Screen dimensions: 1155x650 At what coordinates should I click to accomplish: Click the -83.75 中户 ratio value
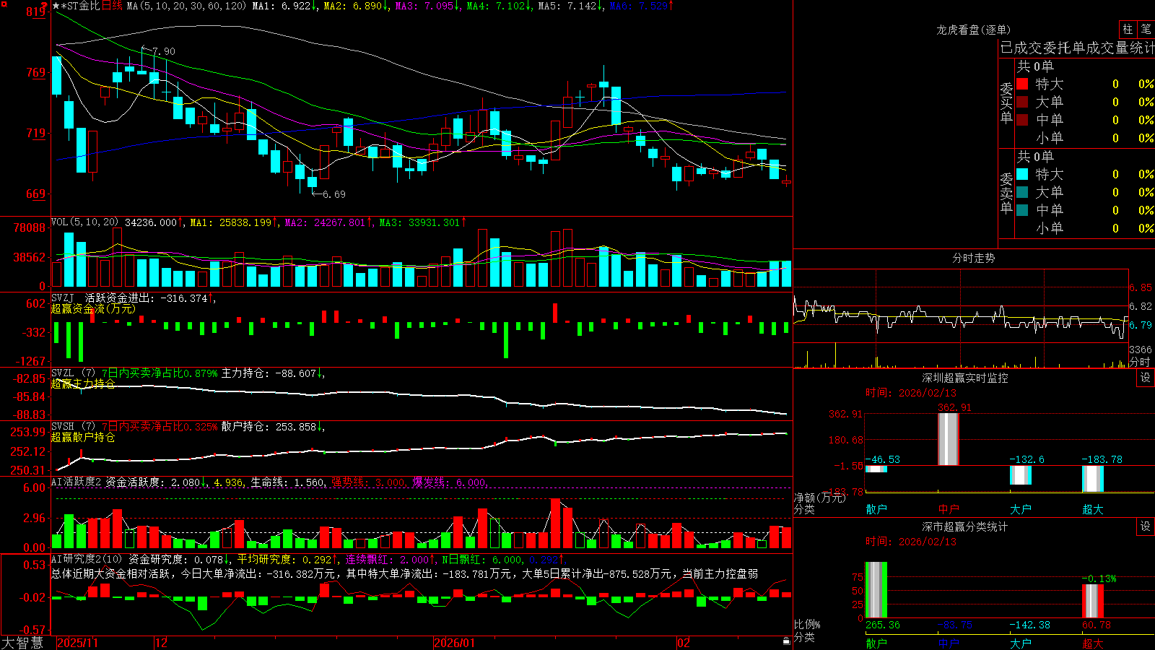pyautogui.click(x=954, y=625)
